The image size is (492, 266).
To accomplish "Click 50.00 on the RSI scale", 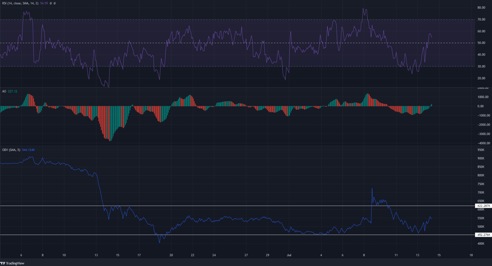I will 481,43.
